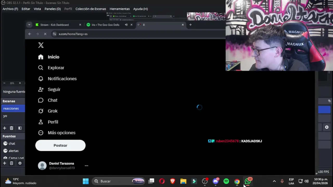Screen dimensions: 333x187
Task: Expand Más opciones in X sidebar
Action: tap(57, 133)
